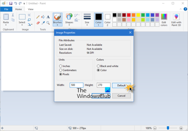Expand the Brushes dropdown arrow
Image resolution: width=188 pixels, height=131 pixels.
(58, 25)
